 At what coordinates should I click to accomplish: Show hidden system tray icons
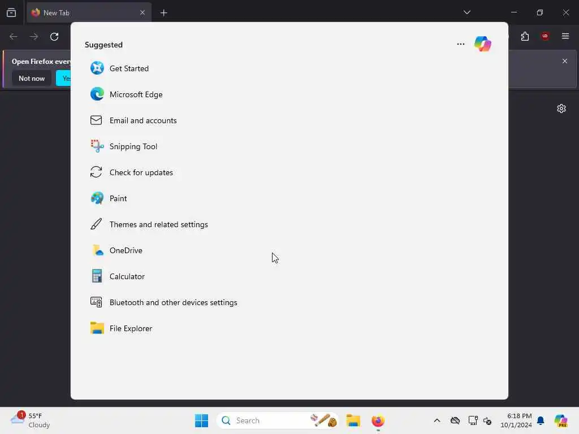click(x=437, y=420)
